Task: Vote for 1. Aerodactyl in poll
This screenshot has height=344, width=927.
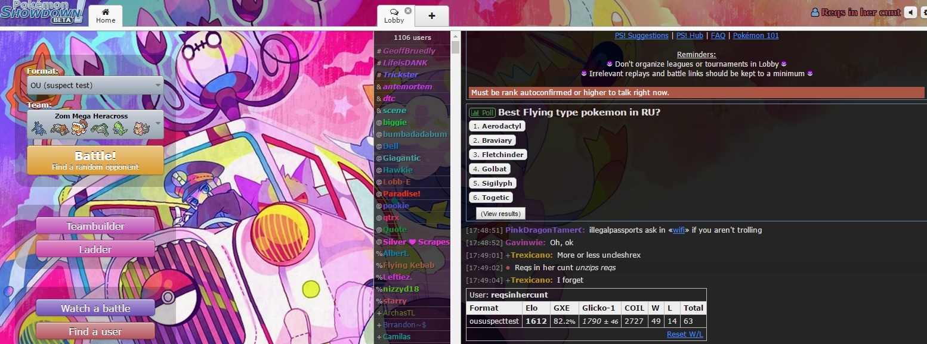Action: [497, 126]
